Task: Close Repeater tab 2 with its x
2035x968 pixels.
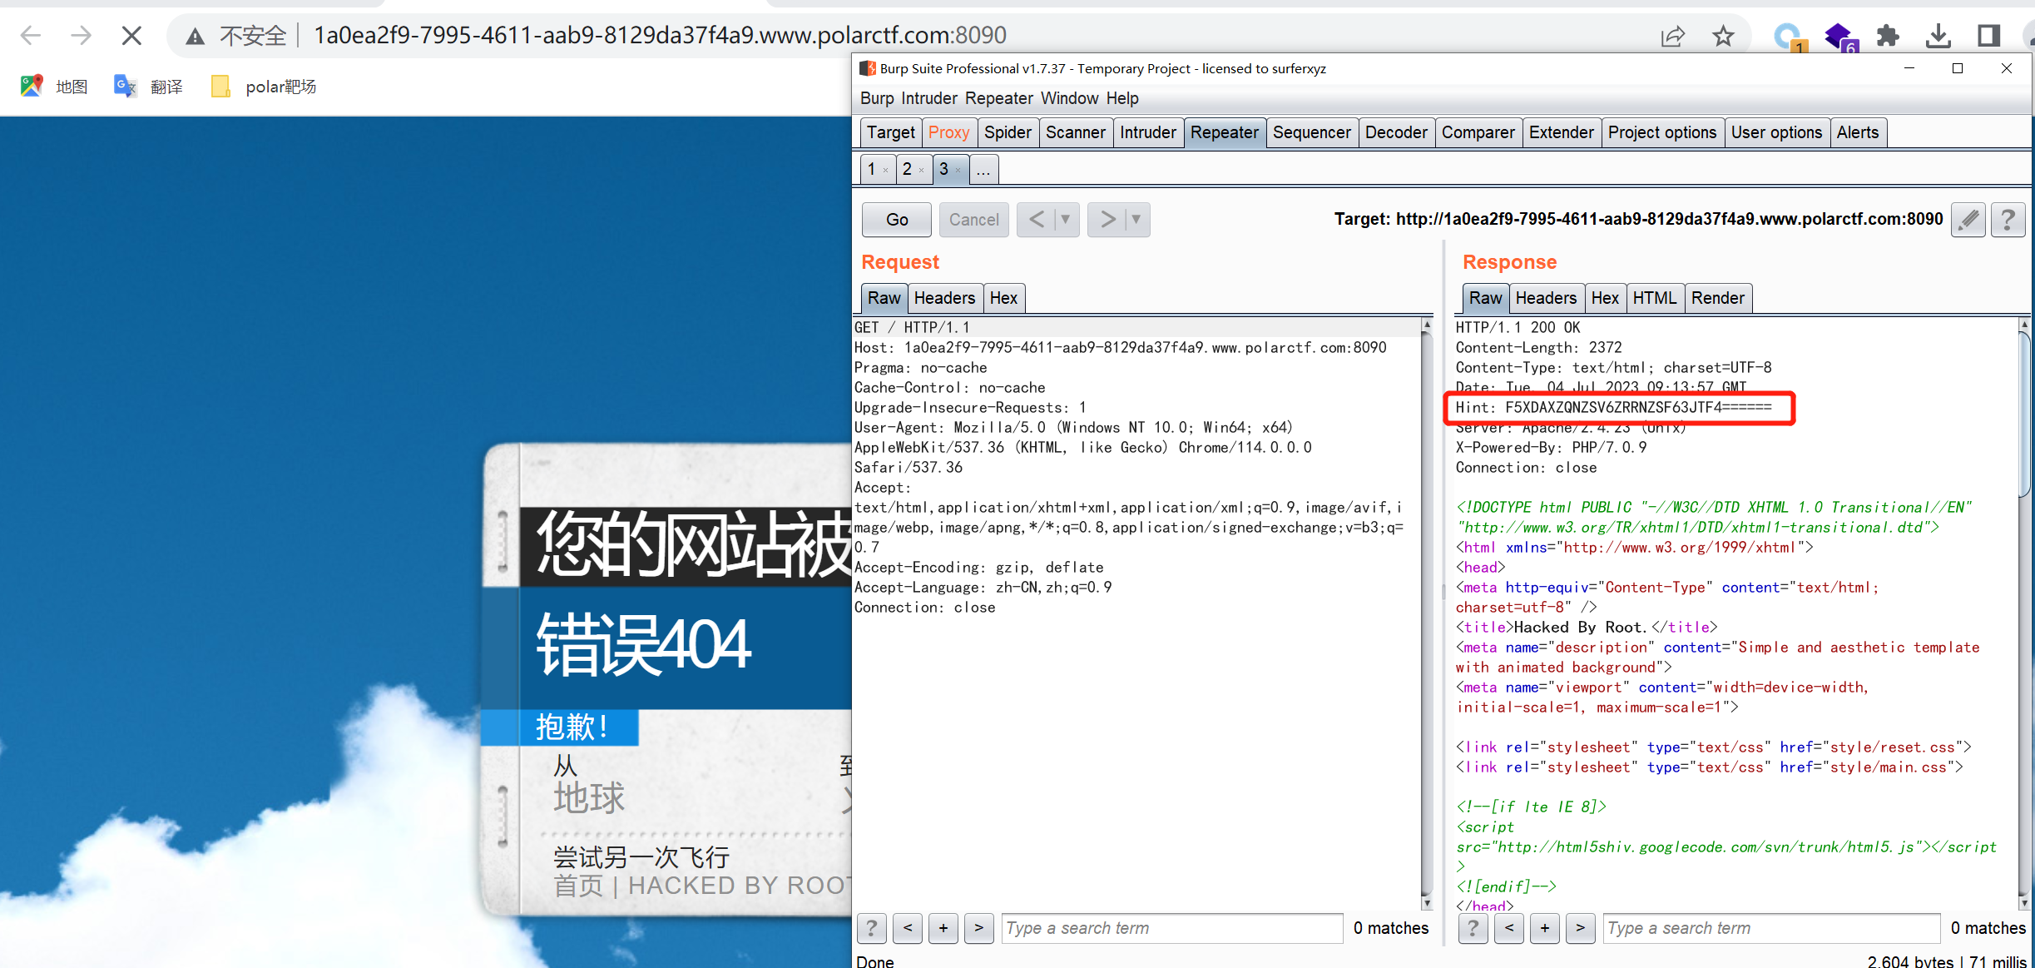Action: pyautogui.click(x=922, y=170)
